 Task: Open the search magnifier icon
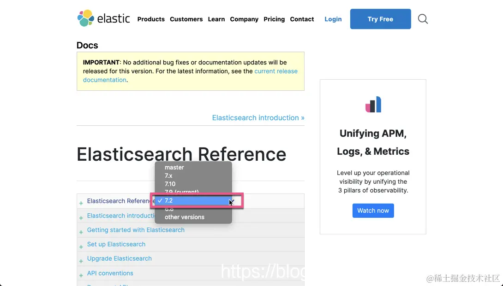[423, 19]
